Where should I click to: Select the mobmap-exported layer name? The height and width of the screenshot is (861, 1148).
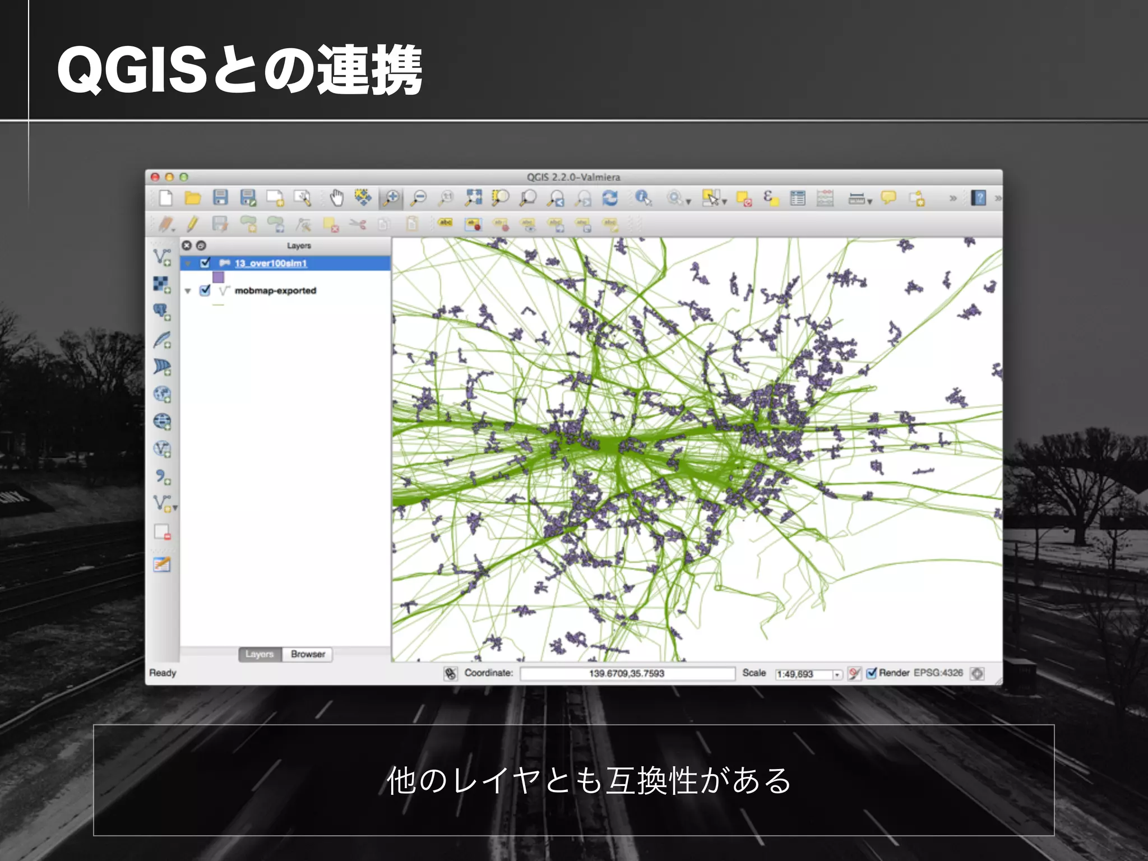click(275, 290)
